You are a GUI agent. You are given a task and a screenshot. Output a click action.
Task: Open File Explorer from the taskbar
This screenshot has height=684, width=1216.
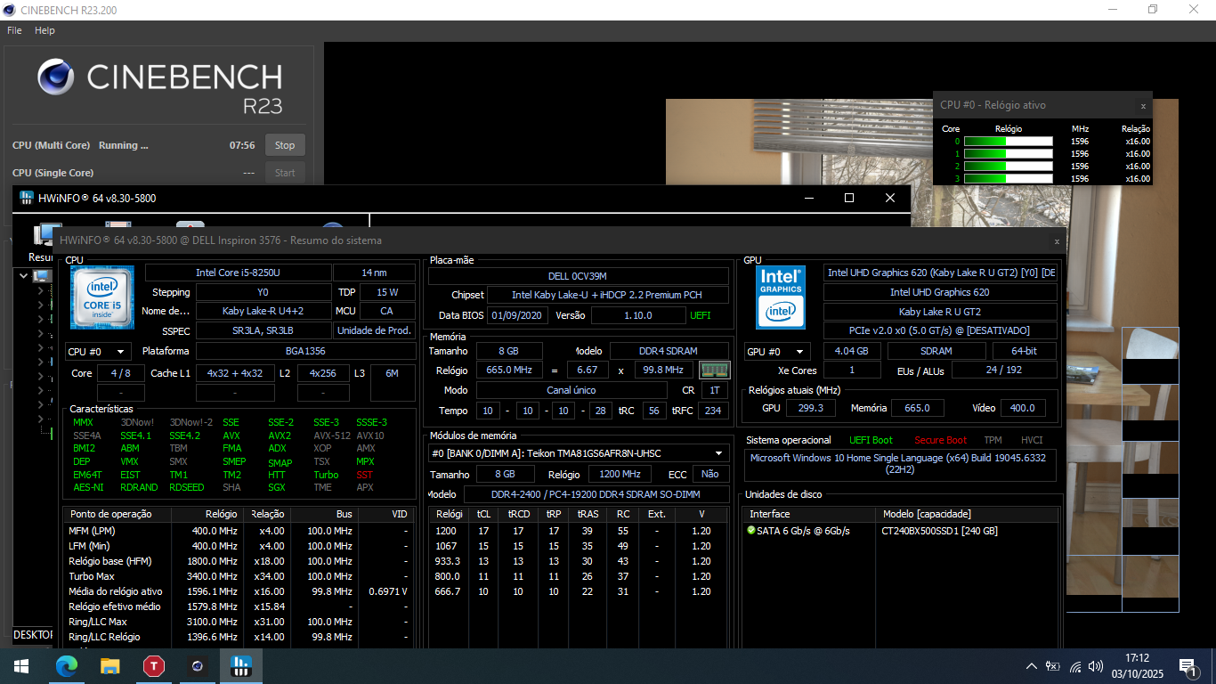tap(110, 665)
